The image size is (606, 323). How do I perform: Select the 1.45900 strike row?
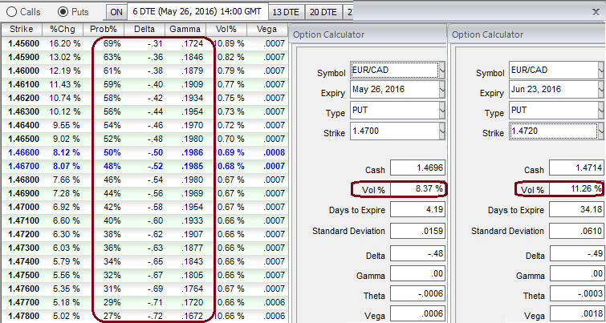click(x=144, y=57)
